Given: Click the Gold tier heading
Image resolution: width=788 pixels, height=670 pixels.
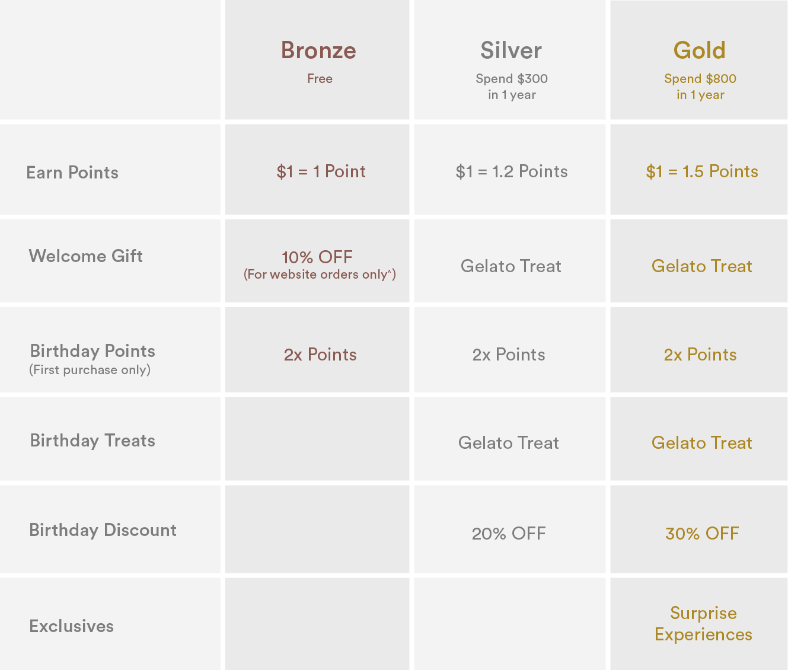Looking at the screenshot, I should (700, 50).
